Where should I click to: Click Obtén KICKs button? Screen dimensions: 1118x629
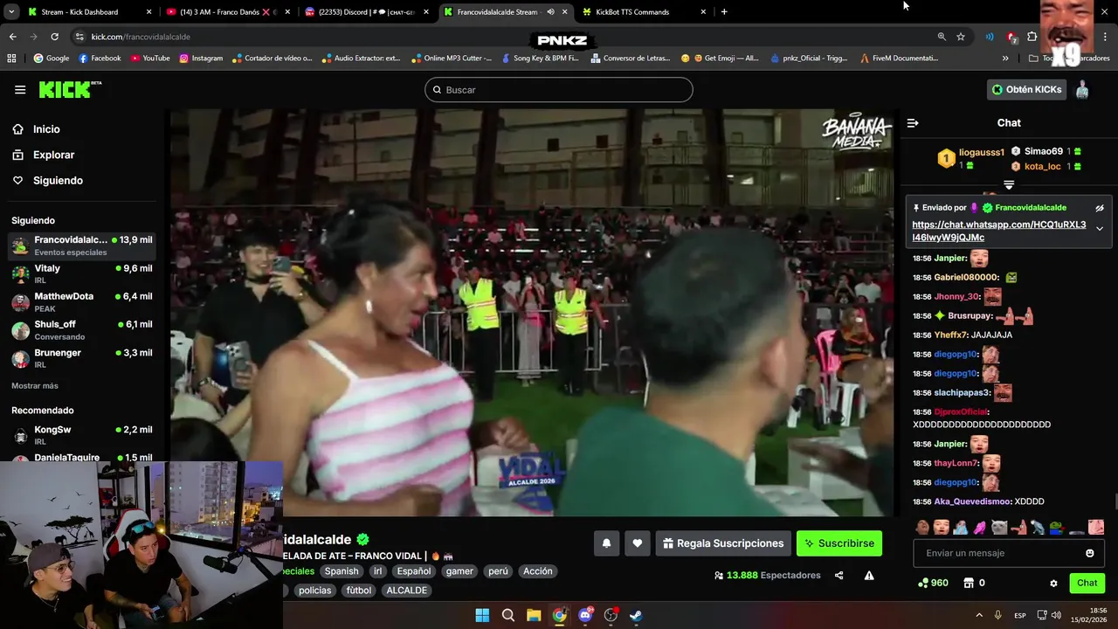1026,89
